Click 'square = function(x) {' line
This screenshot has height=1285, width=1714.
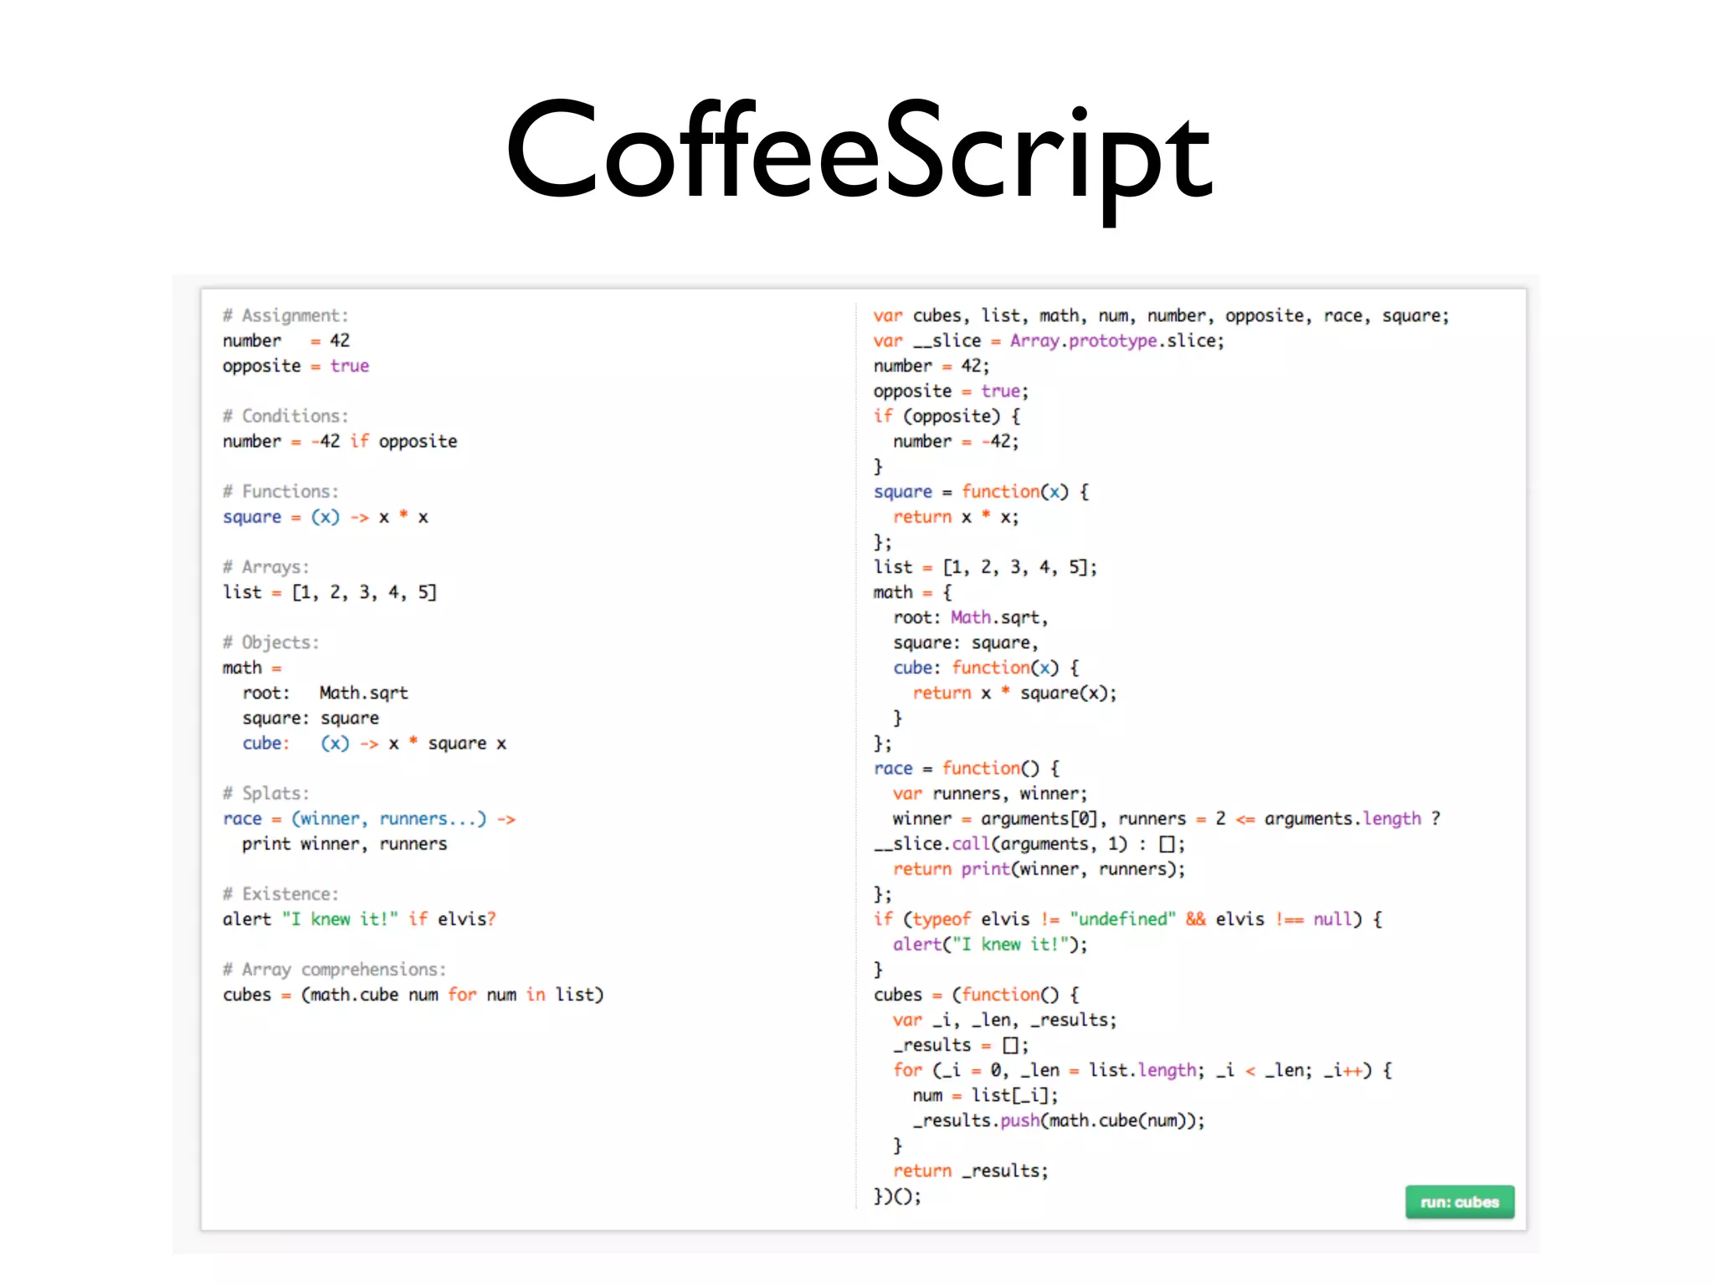pos(981,491)
